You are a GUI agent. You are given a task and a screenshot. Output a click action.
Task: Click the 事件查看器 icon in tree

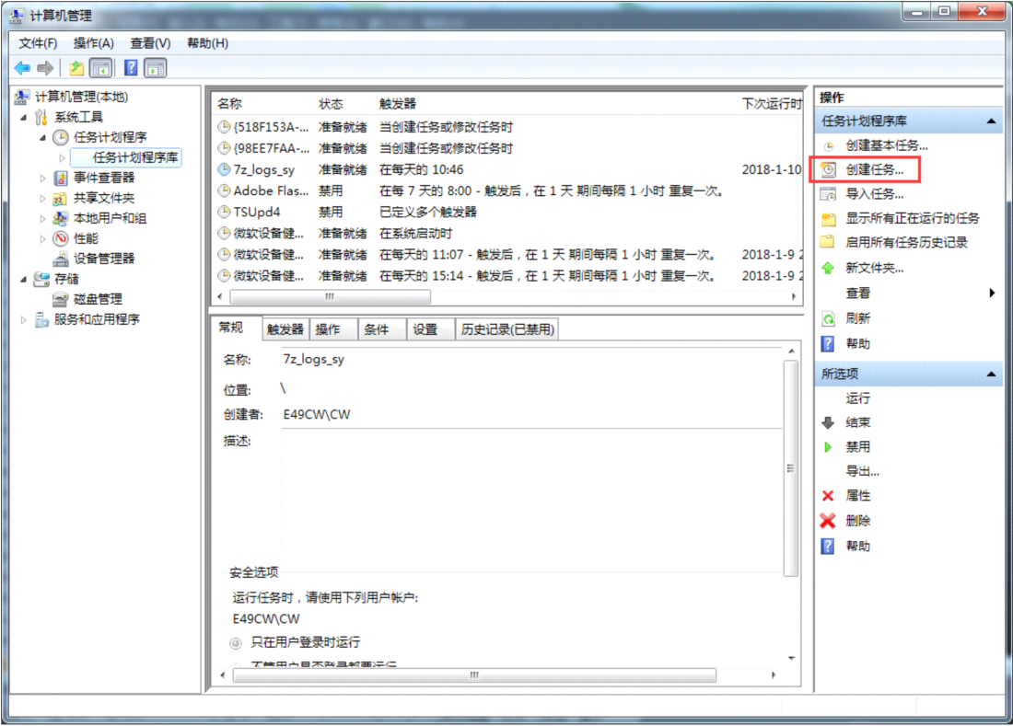(x=61, y=178)
